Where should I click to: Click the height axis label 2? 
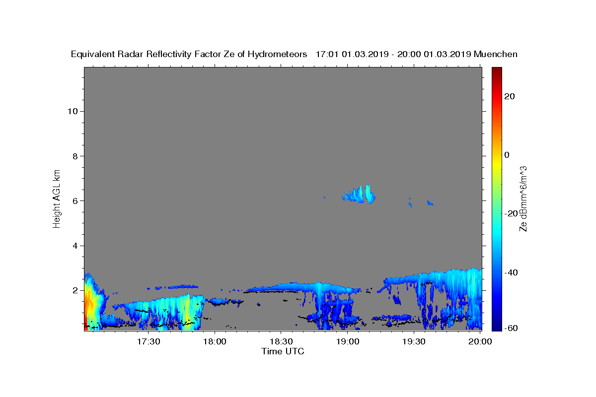pos(74,290)
